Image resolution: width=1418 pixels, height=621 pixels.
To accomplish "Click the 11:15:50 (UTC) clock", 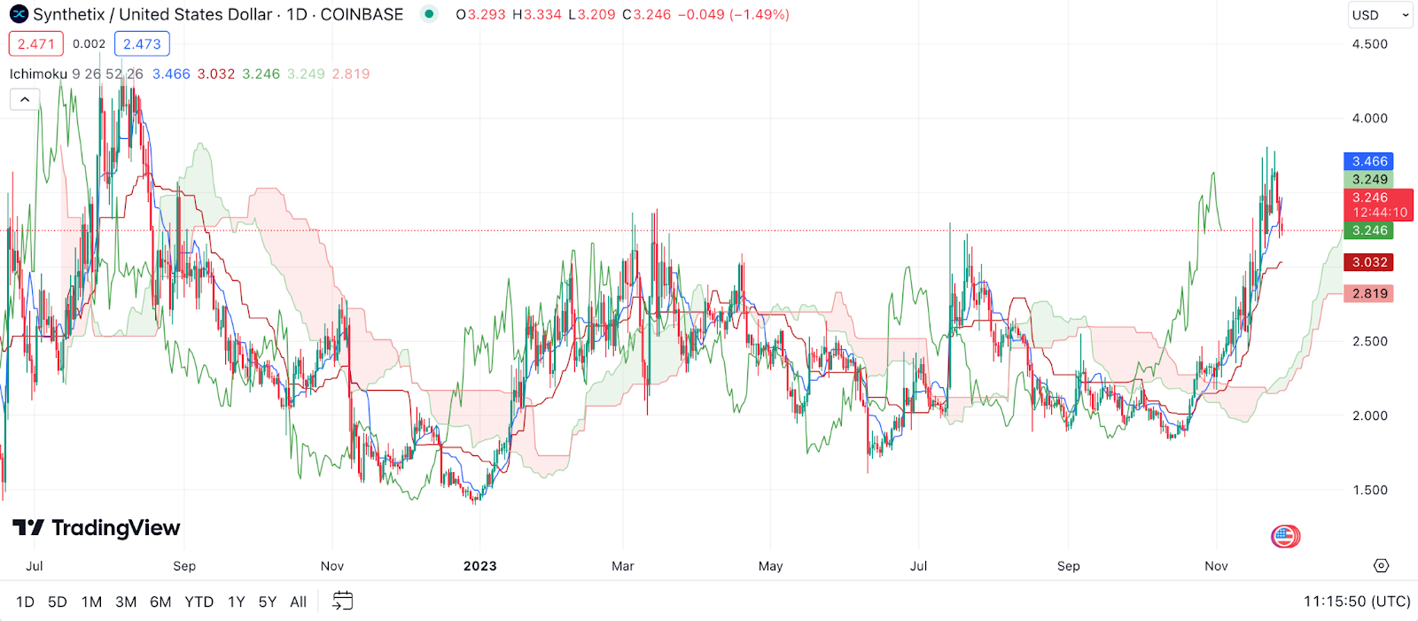I will point(1357,602).
